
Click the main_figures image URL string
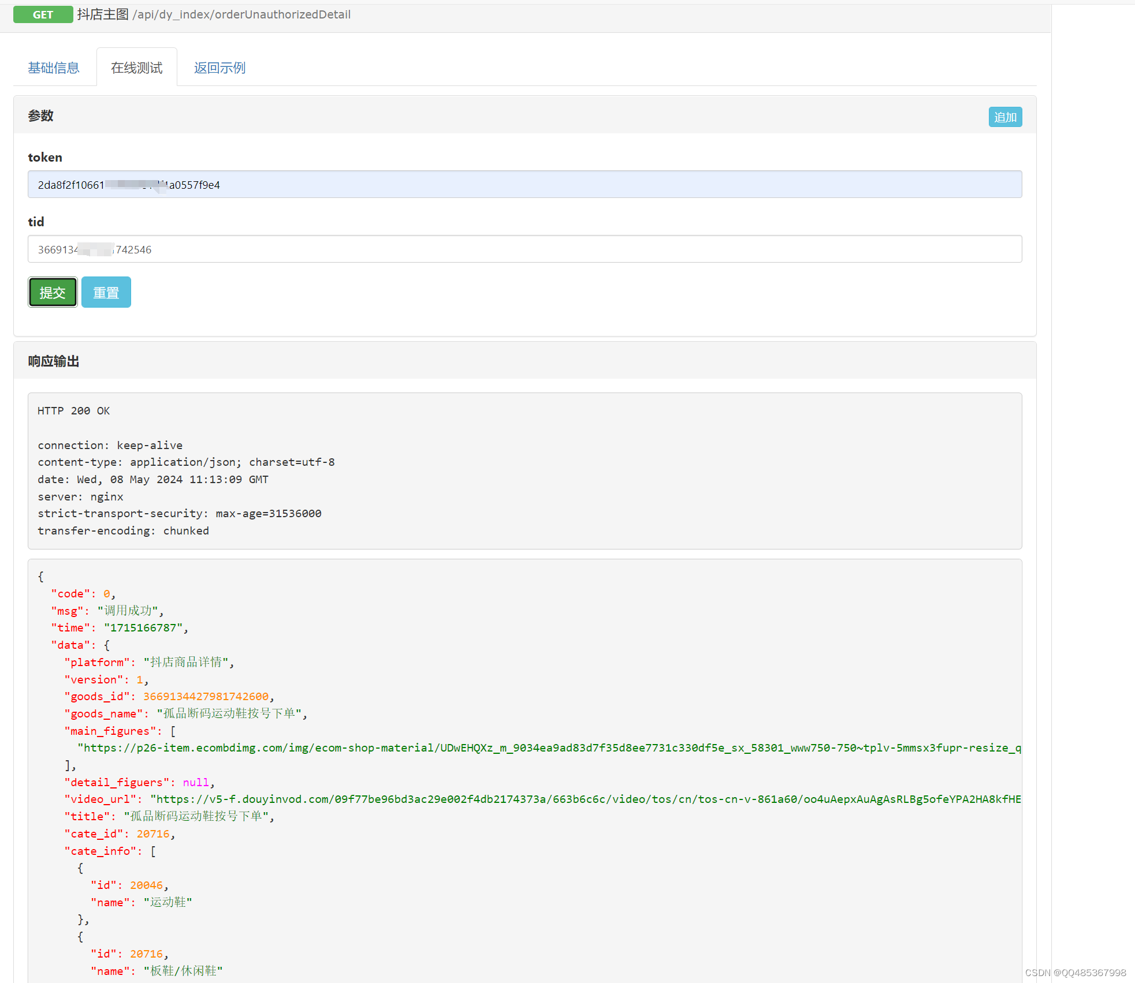[x=549, y=748]
